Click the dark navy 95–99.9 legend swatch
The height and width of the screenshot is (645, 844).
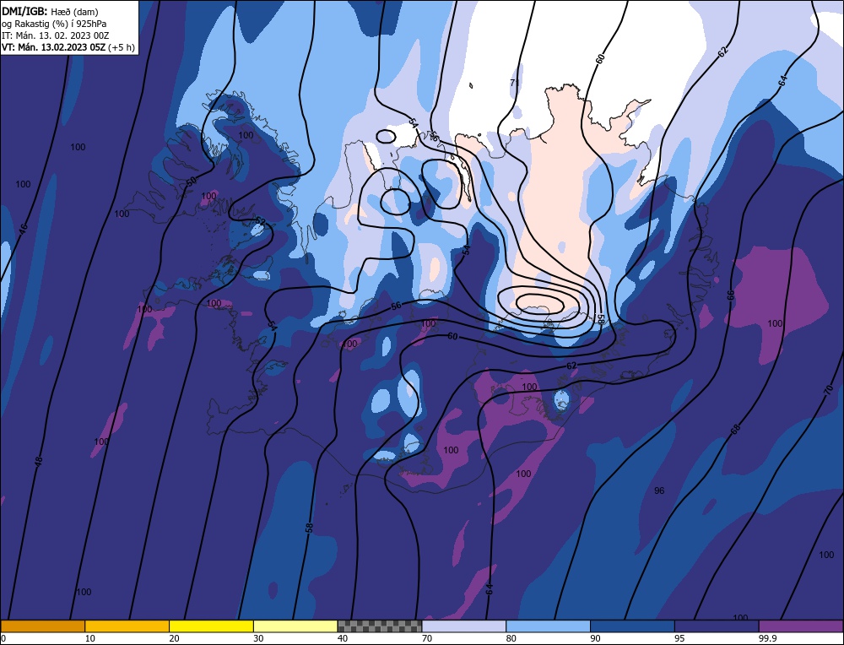[x=717, y=626]
